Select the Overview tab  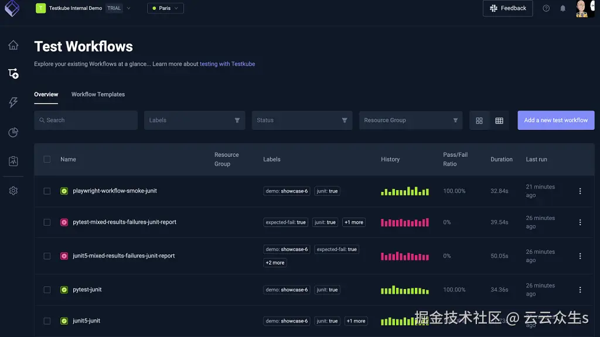(46, 94)
